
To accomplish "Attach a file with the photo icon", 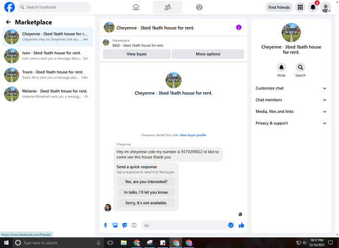I will [x=115, y=225].
